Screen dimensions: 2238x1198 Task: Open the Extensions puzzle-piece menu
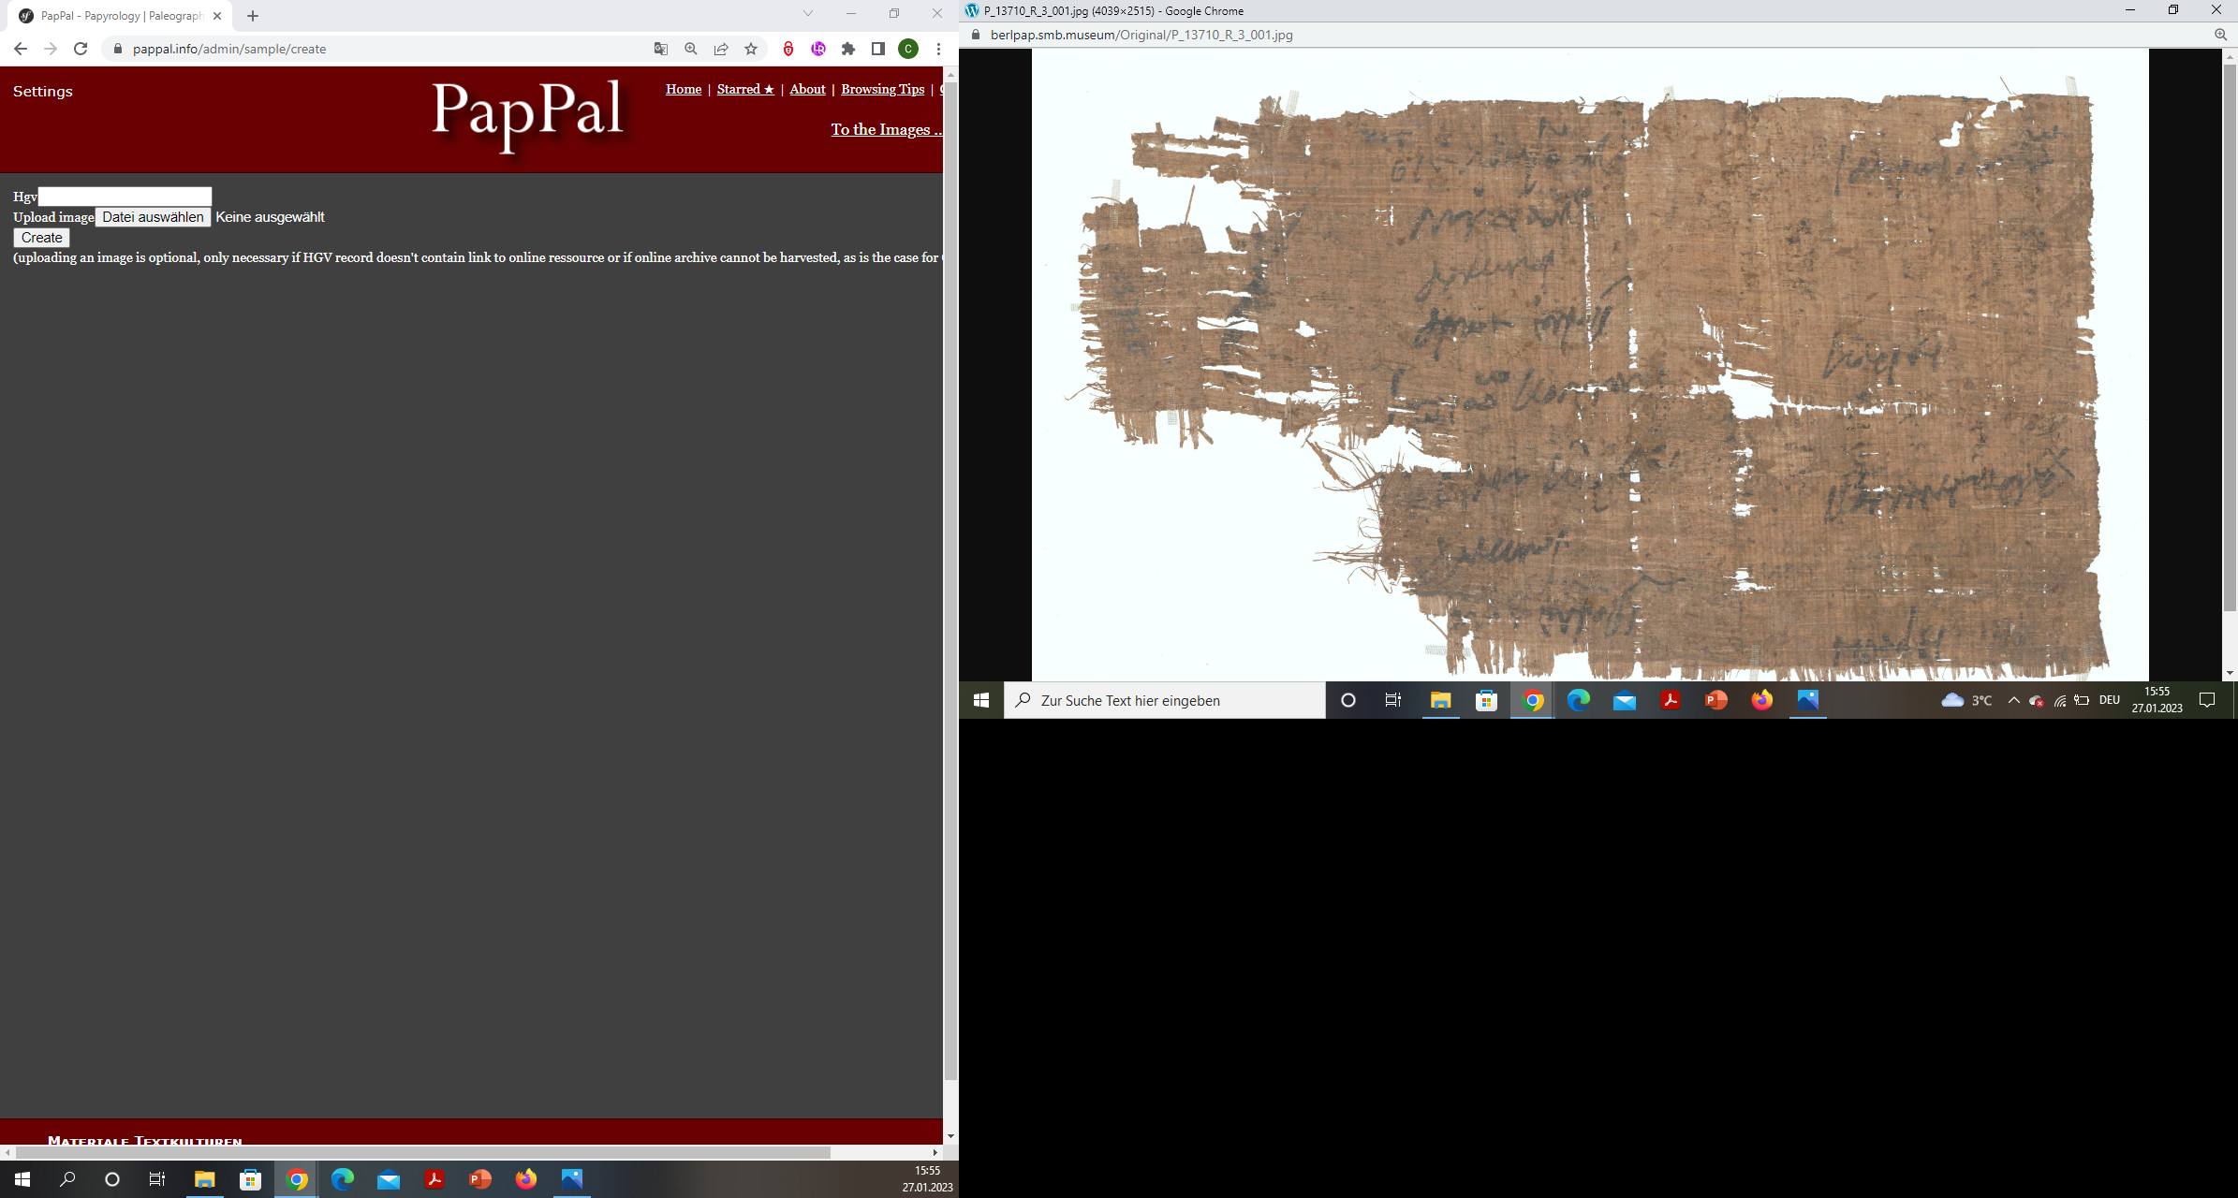pyautogui.click(x=848, y=49)
